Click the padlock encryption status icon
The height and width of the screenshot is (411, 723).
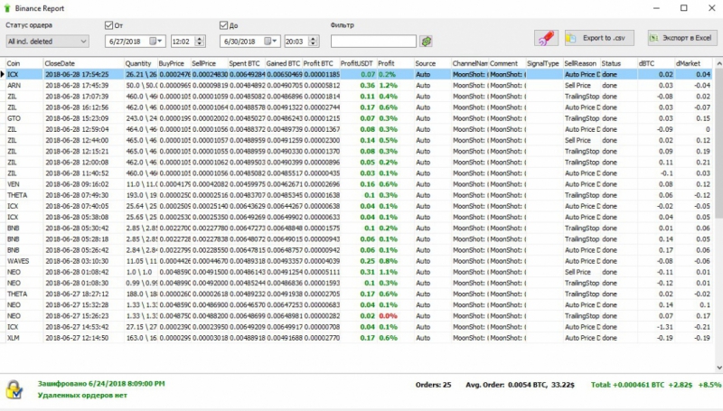pyautogui.click(x=14, y=389)
